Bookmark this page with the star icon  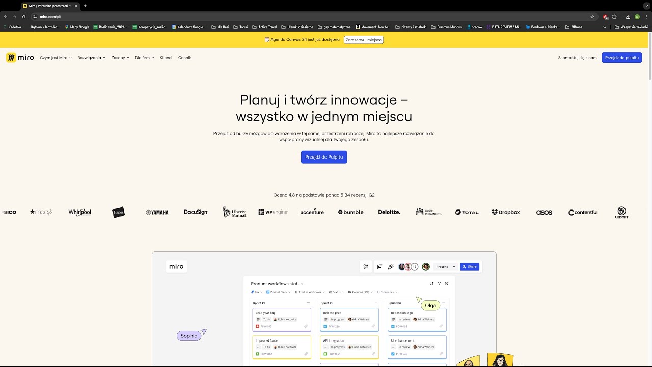click(x=592, y=17)
